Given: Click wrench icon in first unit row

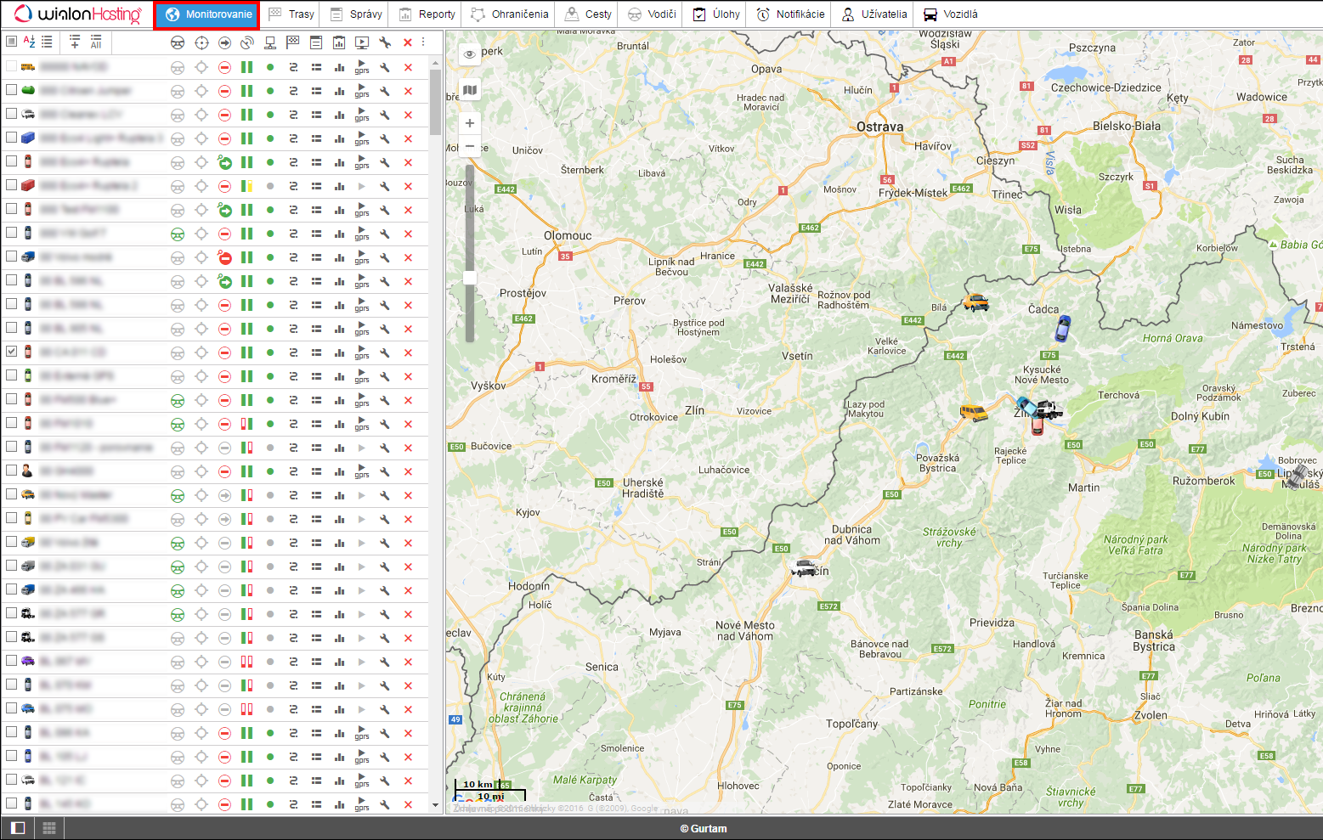Looking at the screenshot, I should click(385, 67).
